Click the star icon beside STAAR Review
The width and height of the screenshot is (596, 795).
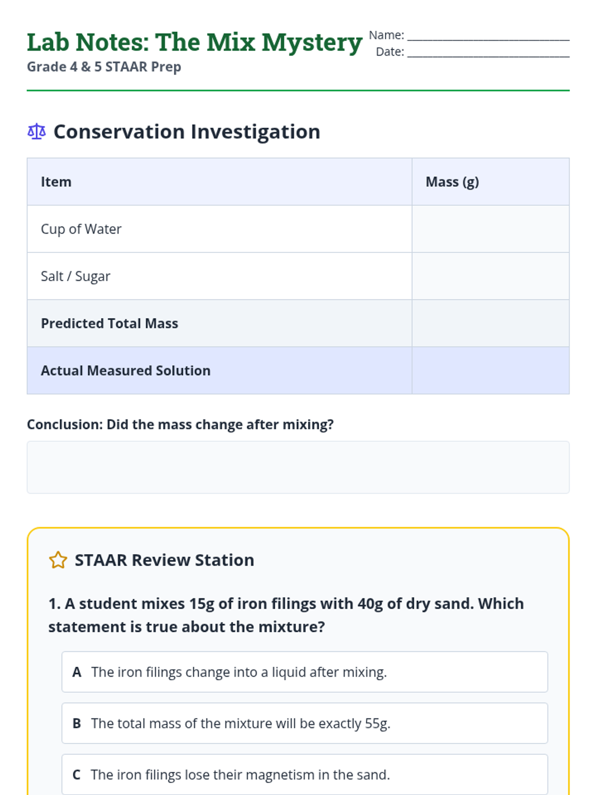point(58,560)
